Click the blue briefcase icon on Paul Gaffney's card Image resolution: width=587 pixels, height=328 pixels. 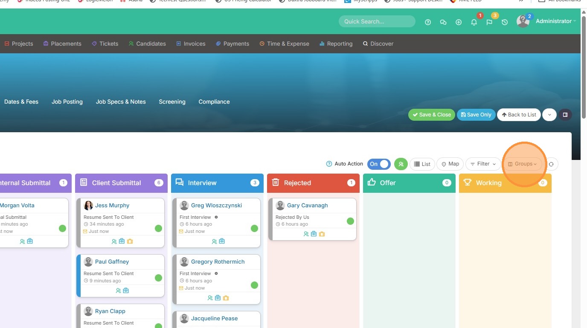coord(126,291)
